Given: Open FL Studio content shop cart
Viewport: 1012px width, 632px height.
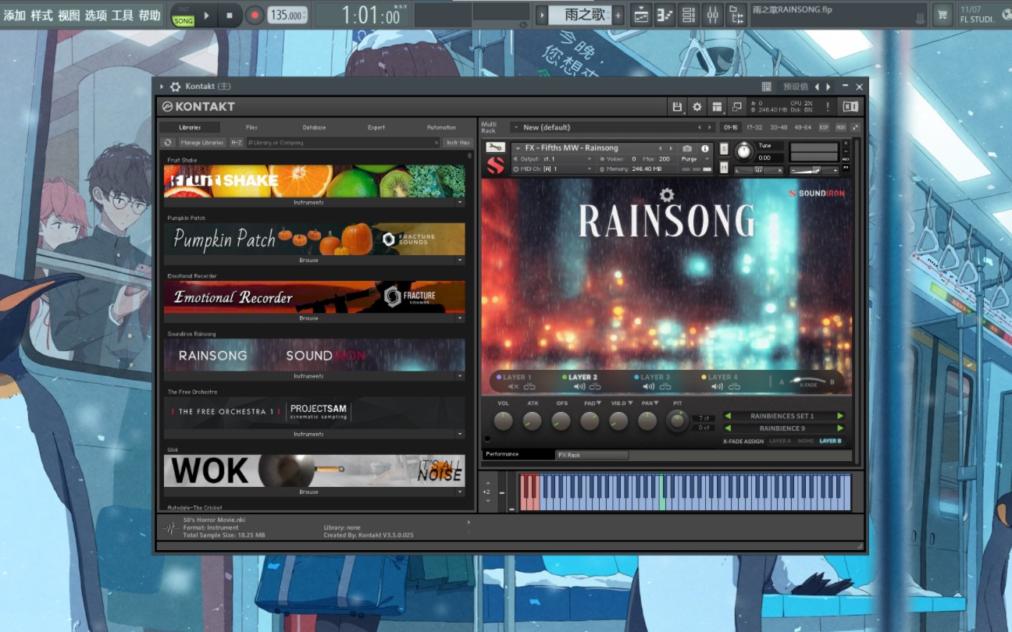Looking at the screenshot, I should pos(944,14).
